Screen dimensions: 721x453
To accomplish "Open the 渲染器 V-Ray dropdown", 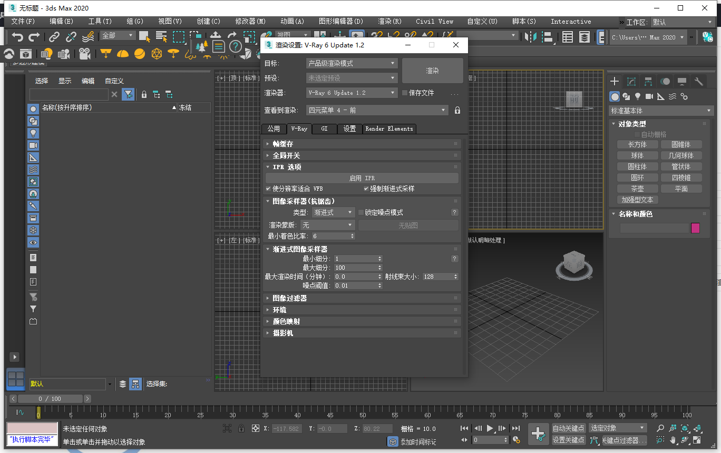I will coord(352,93).
